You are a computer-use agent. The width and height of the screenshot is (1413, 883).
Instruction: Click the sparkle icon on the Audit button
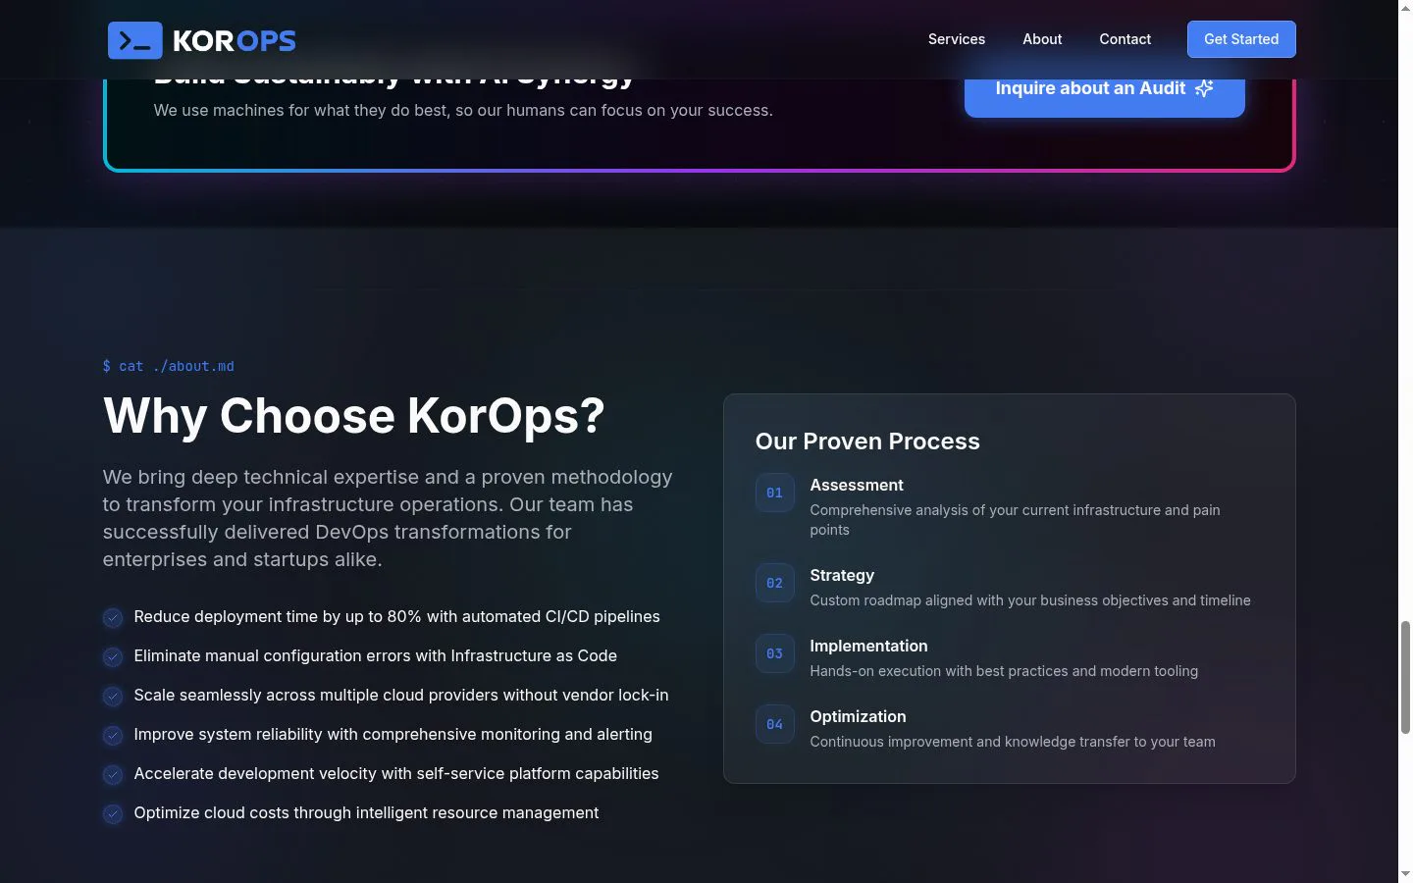point(1204,88)
